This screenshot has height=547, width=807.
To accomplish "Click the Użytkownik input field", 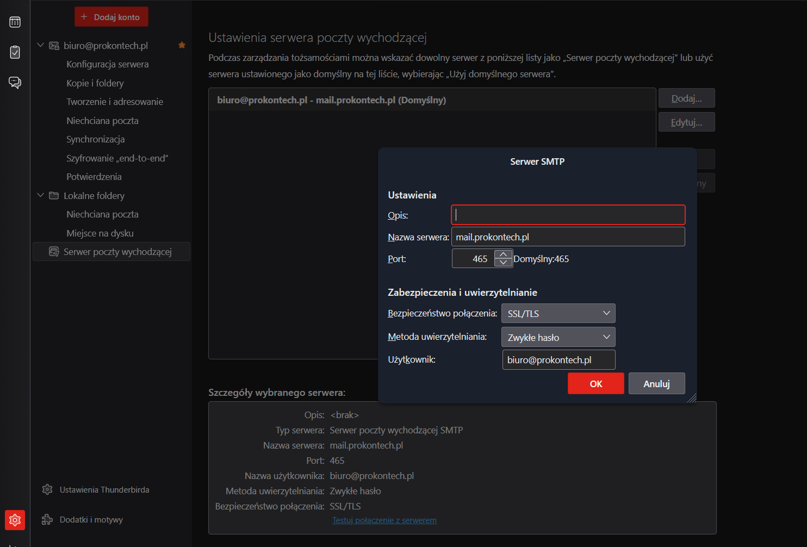I will pos(558,359).
